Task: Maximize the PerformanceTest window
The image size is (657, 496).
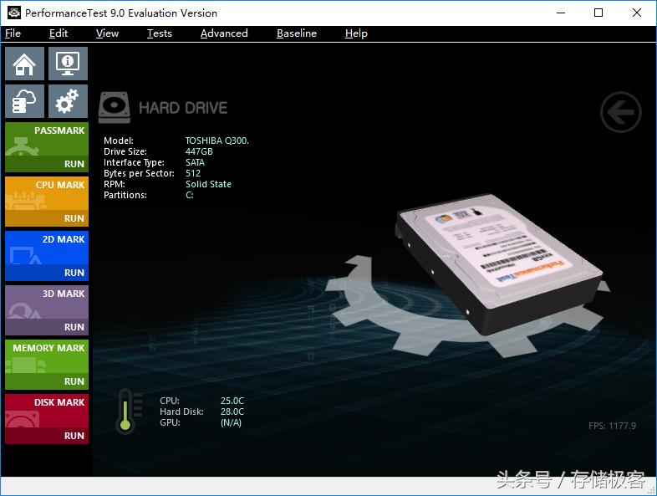Action: point(598,13)
